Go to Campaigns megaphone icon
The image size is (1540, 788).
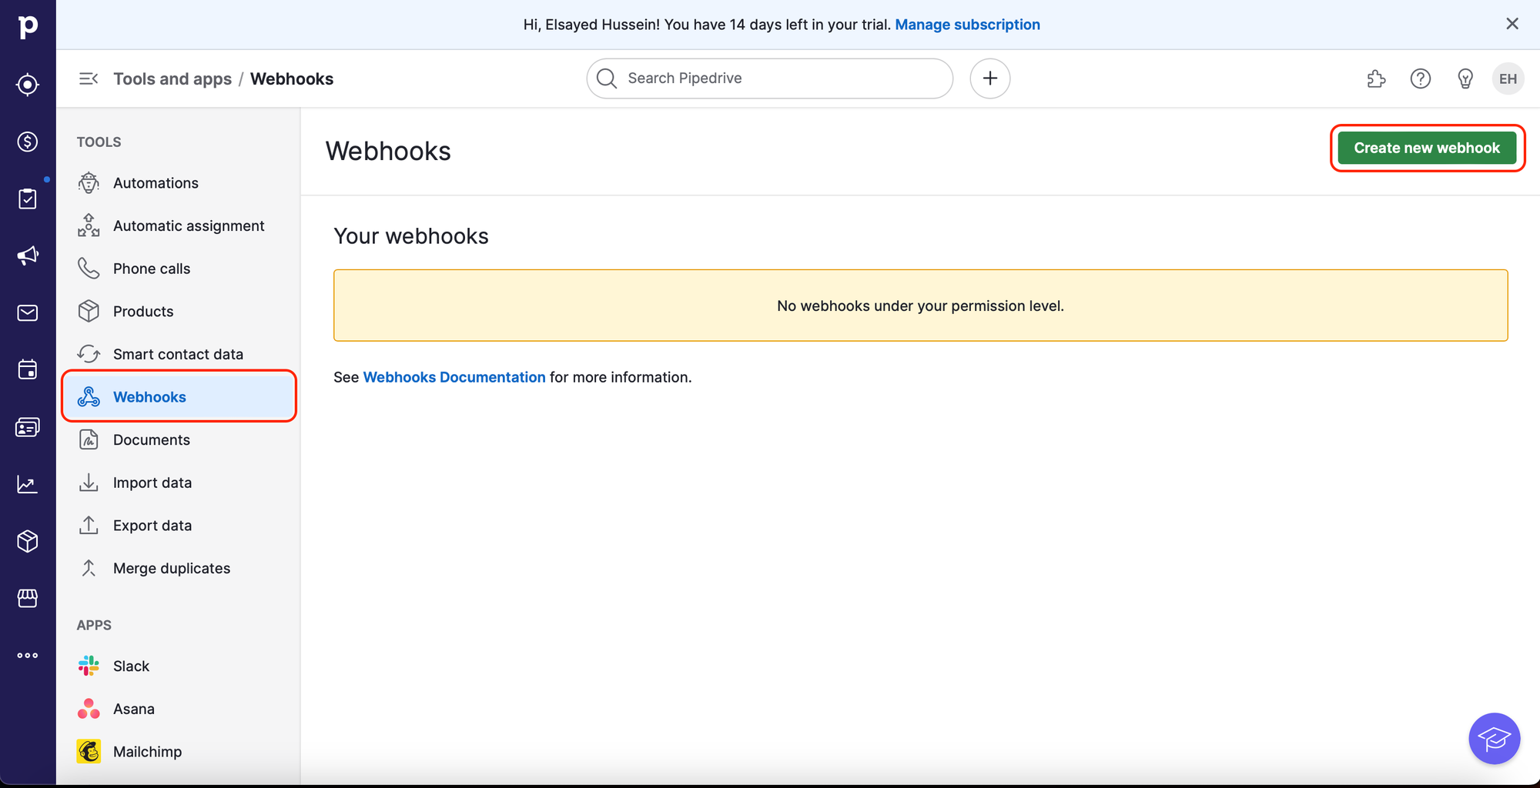coord(28,255)
